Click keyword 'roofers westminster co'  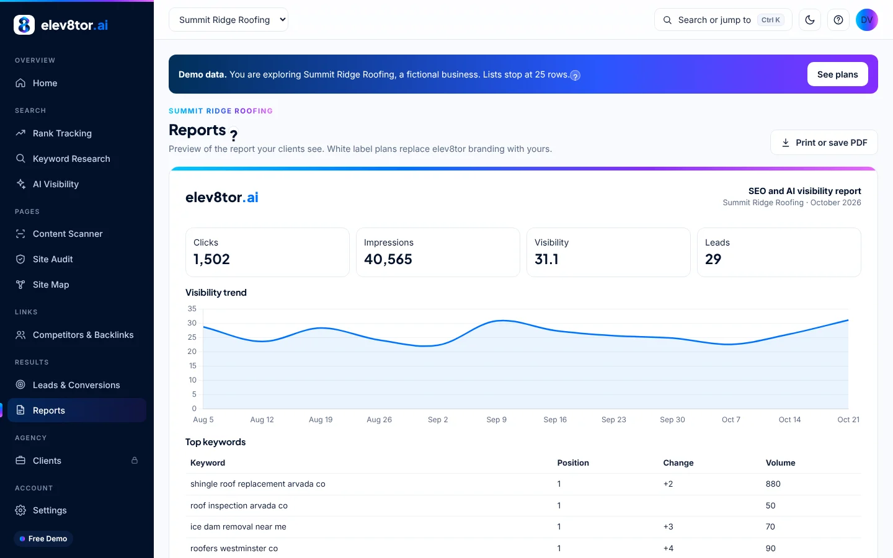tap(234, 549)
